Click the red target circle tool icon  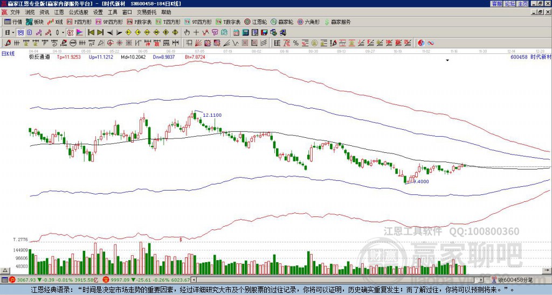click(110, 43)
